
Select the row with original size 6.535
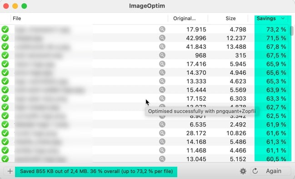coord(146,124)
